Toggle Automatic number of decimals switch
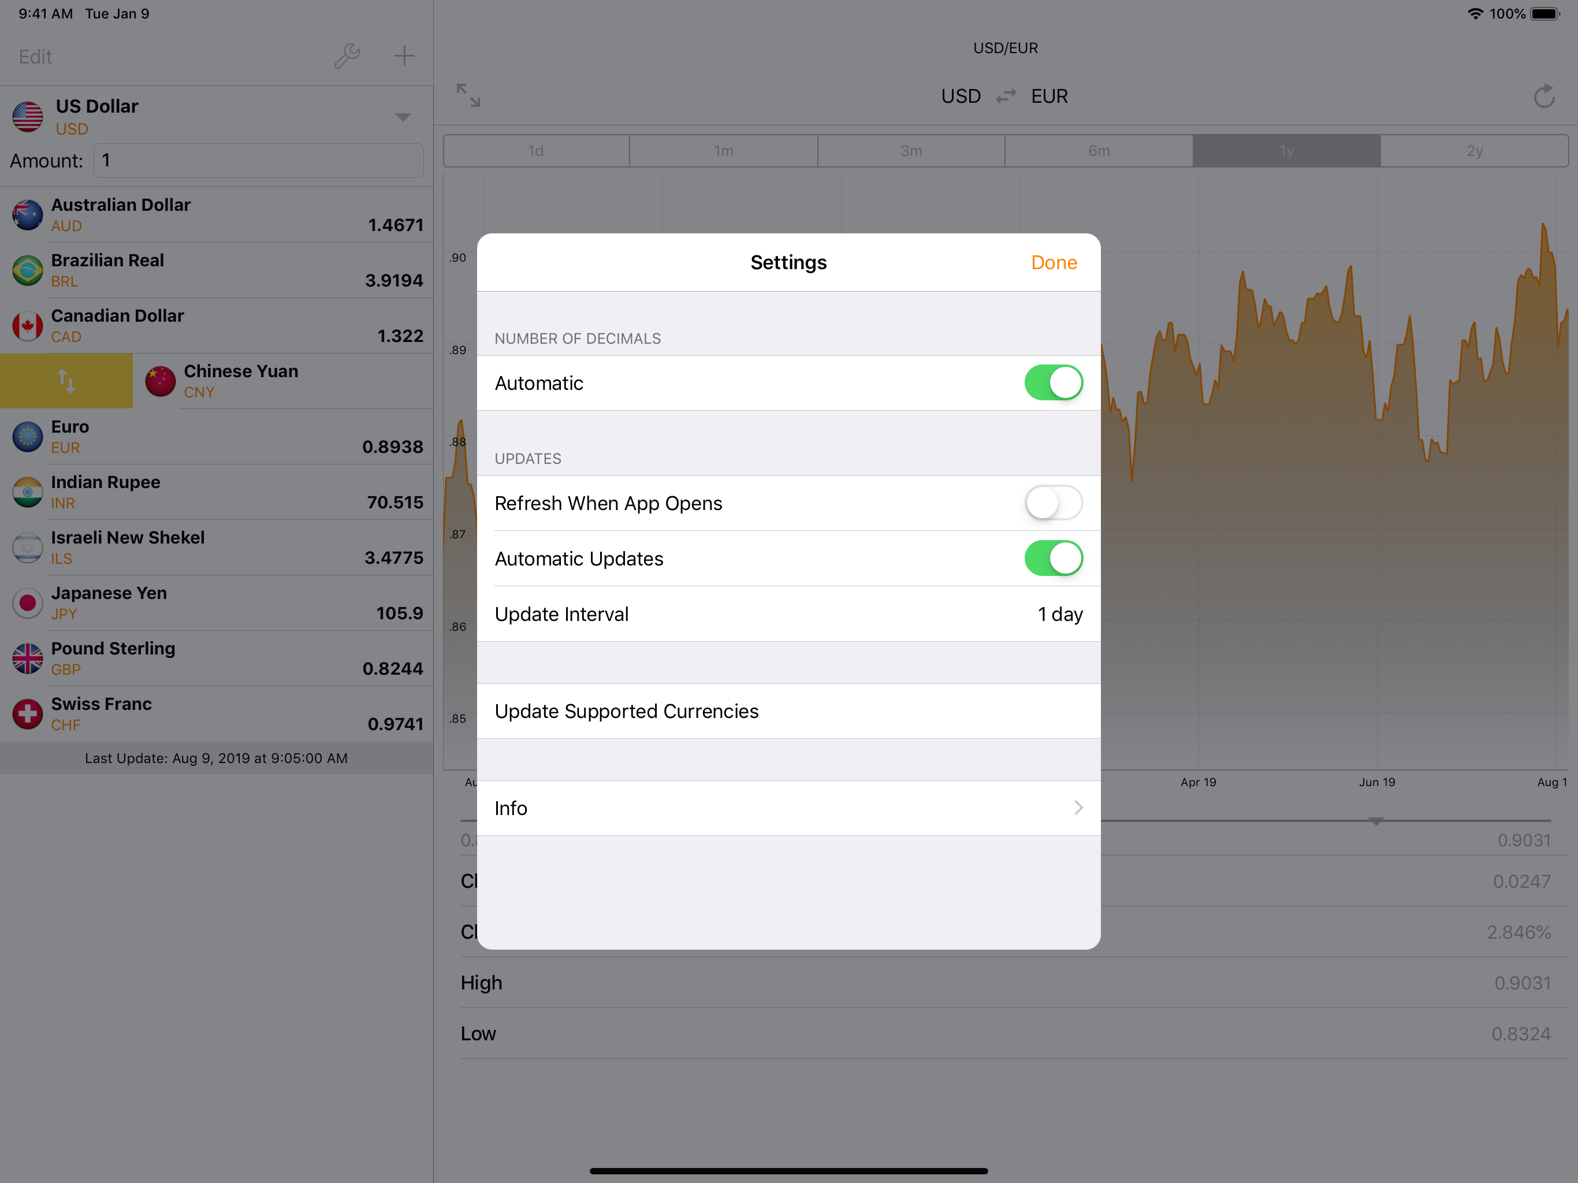 [x=1053, y=382]
